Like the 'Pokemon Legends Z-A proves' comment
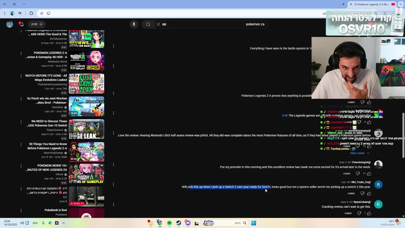 [369, 102]
